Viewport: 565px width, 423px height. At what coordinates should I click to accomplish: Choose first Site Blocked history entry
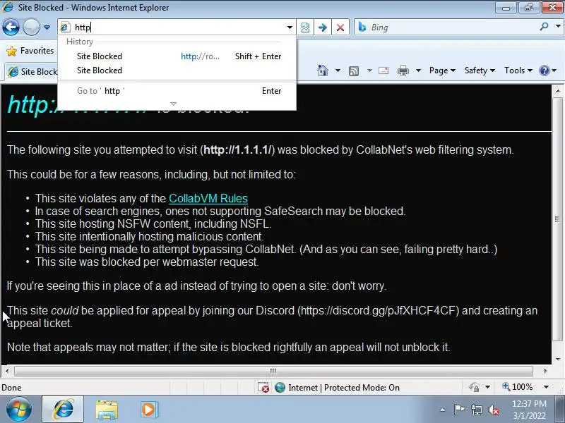(179, 56)
